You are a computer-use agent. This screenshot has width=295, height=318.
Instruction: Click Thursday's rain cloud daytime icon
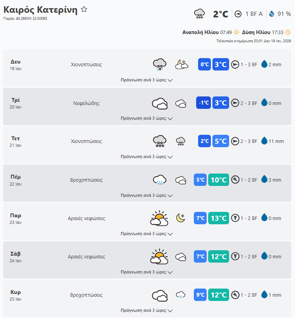point(159,180)
